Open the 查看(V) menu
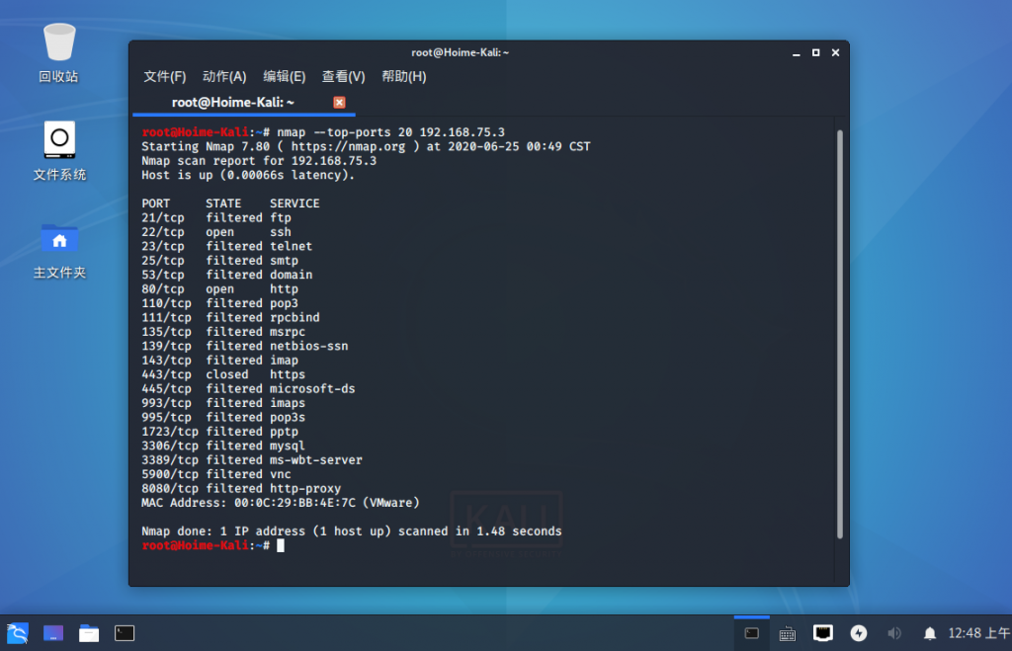 pyautogui.click(x=343, y=77)
